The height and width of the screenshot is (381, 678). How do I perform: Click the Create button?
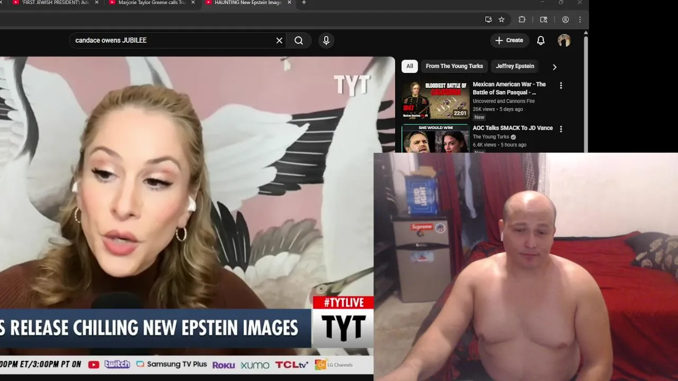click(509, 40)
